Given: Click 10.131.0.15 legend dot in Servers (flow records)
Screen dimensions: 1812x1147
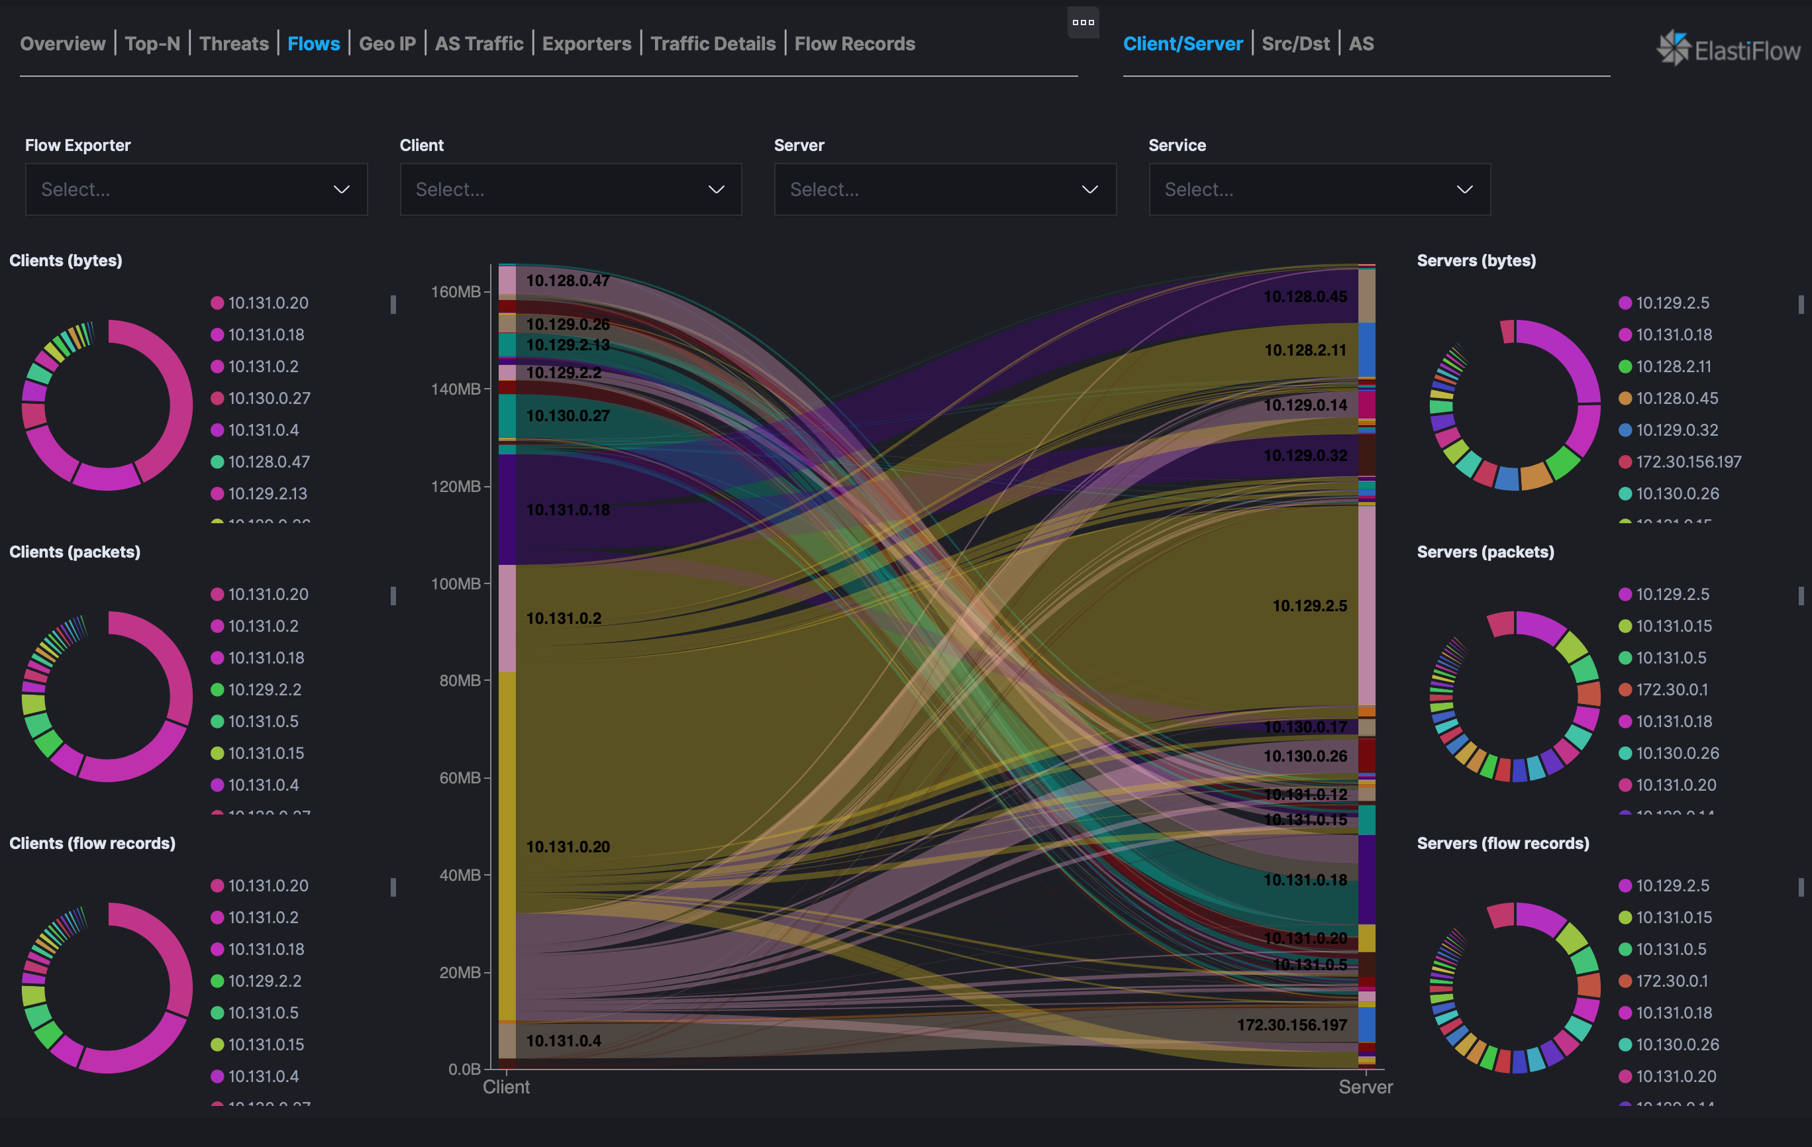Looking at the screenshot, I should (x=1625, y=917).
